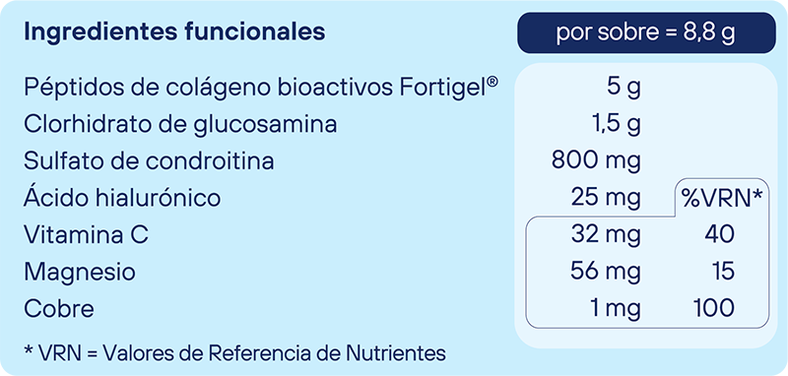
Task: Select the 800 mg chondroitin value
Action: pos(597,161)
